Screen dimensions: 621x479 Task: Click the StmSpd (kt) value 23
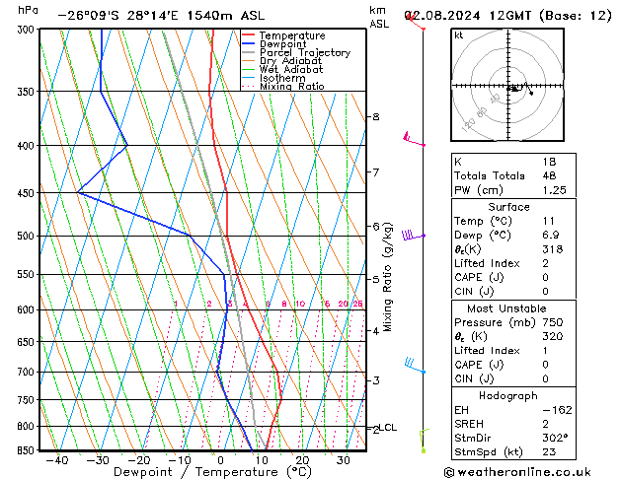pos(549,451)
